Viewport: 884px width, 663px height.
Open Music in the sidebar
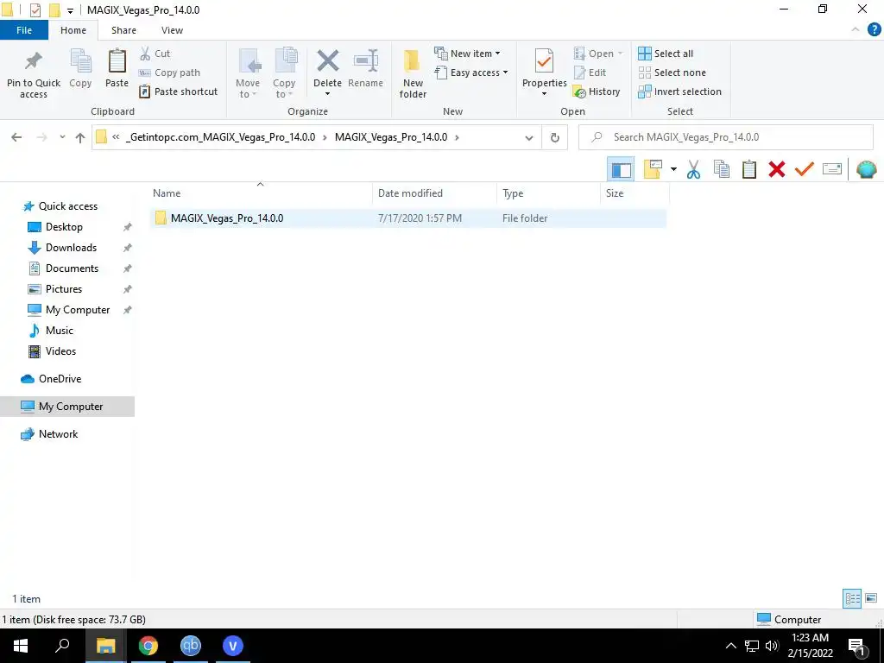60,331
